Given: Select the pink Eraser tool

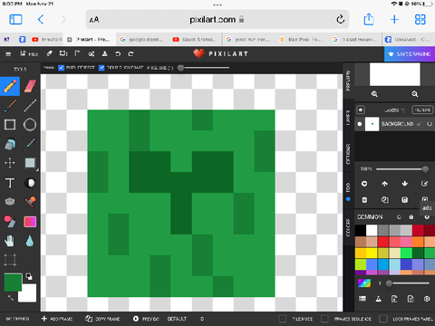Looking at the screenshot, I should pyautogui.click(x=30, y=86).
